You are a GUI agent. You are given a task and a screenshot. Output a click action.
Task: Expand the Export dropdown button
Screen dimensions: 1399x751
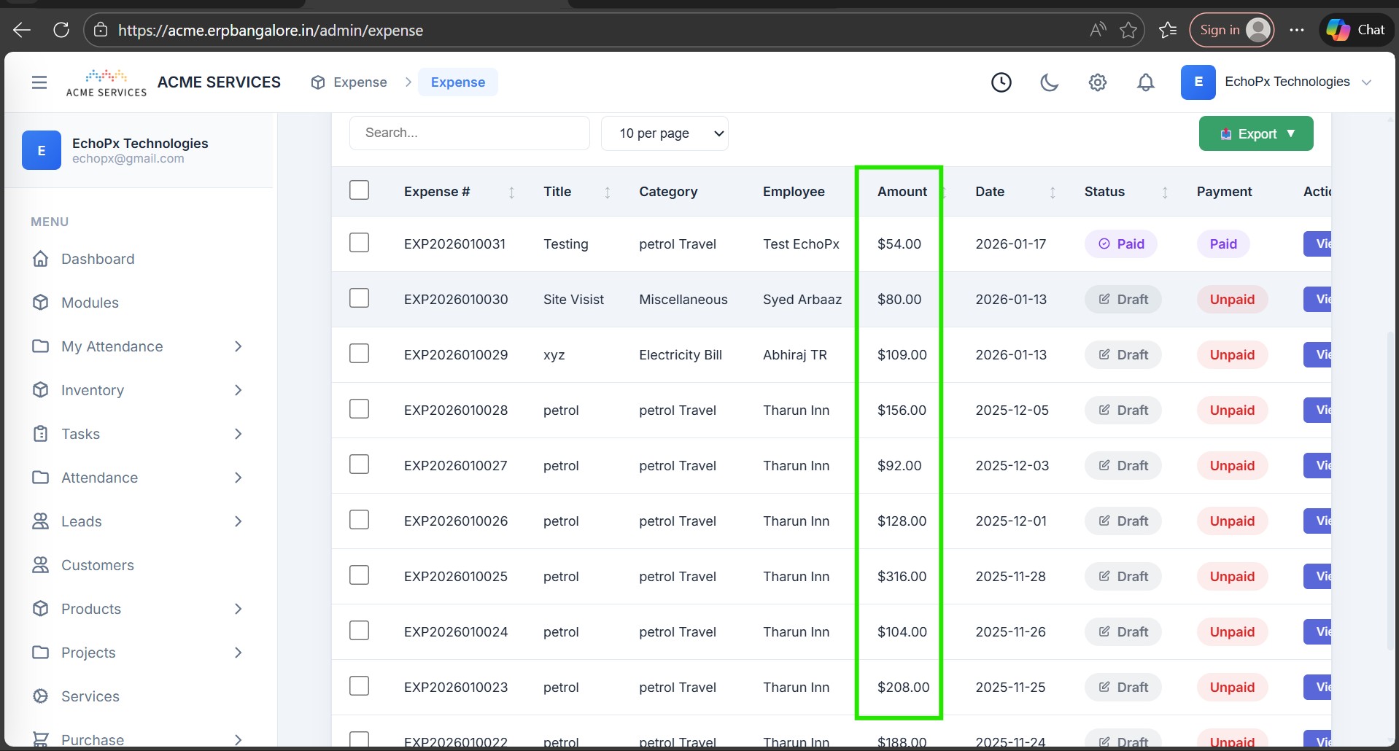[1255, 133]
